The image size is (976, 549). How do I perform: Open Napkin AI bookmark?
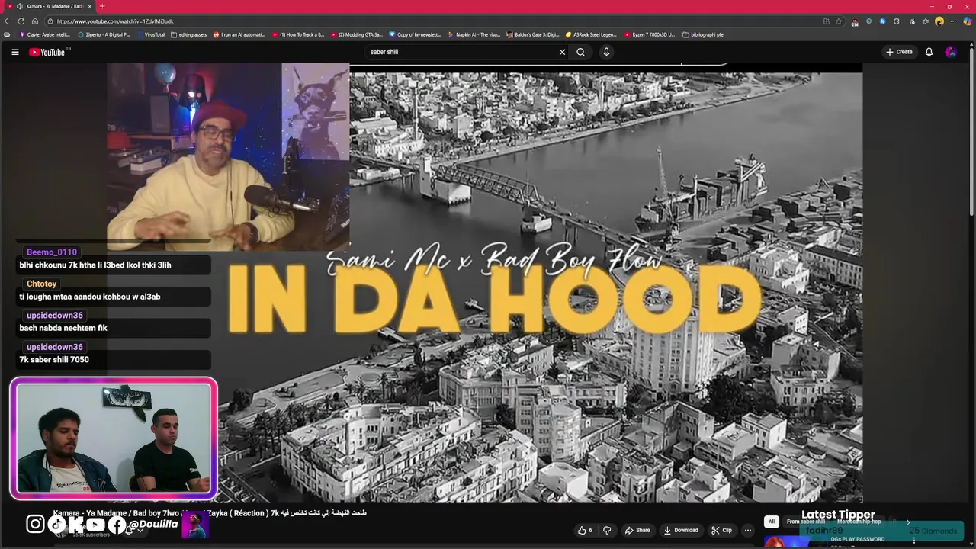(x=474, y=34)
